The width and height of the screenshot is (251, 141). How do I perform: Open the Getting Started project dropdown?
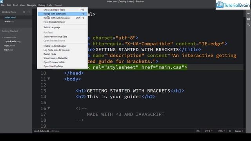click(11, 31)
